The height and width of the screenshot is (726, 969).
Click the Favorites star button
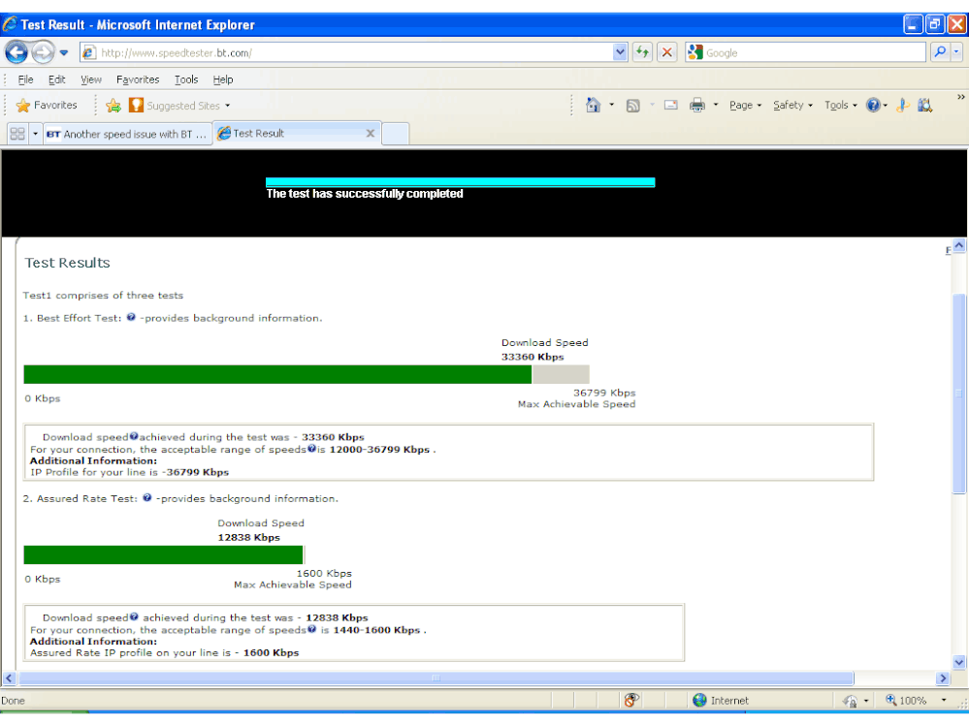[x=47, y=105]
